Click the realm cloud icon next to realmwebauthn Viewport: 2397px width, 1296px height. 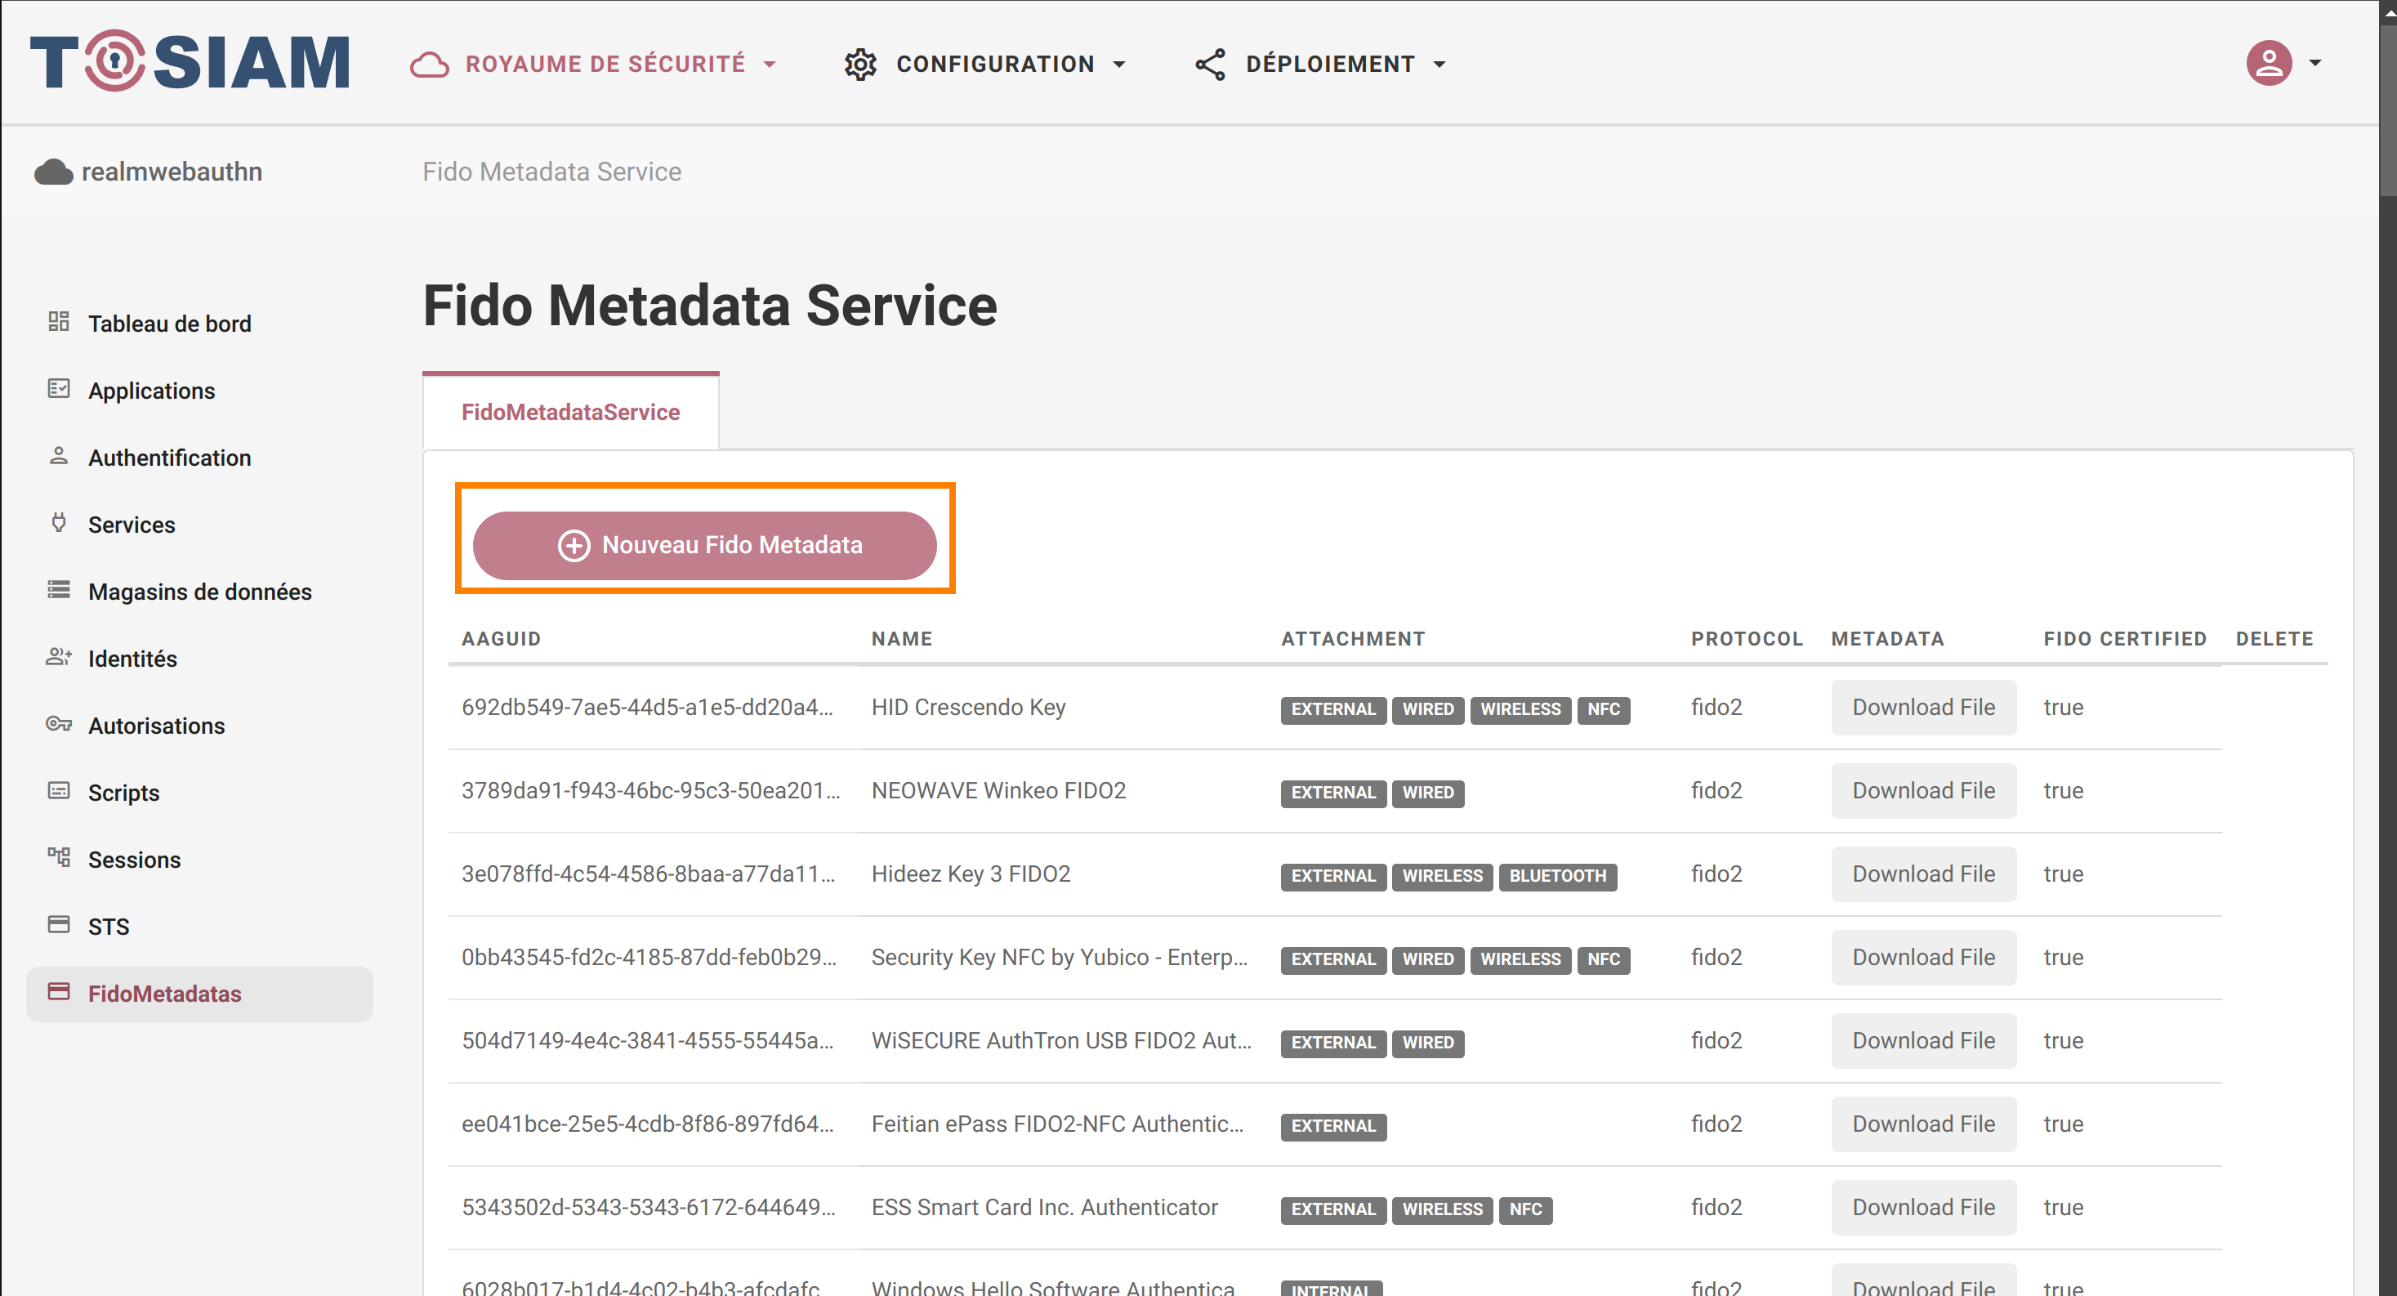53,172
